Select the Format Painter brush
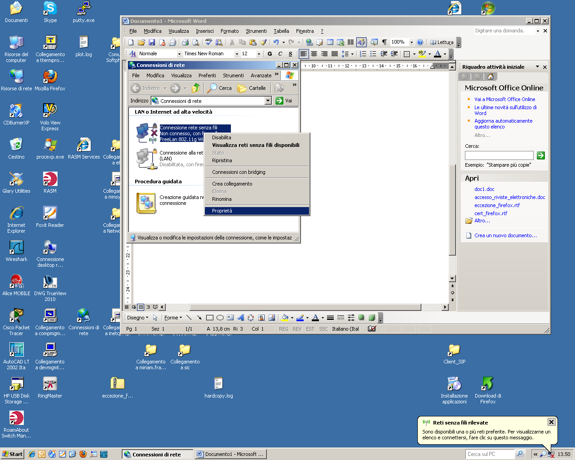The image size is (575, 460). [263, 42]
